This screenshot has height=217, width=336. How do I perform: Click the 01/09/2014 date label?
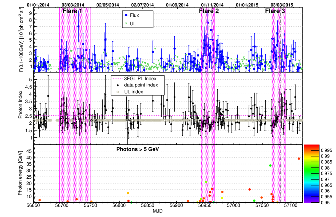[177, 5]
